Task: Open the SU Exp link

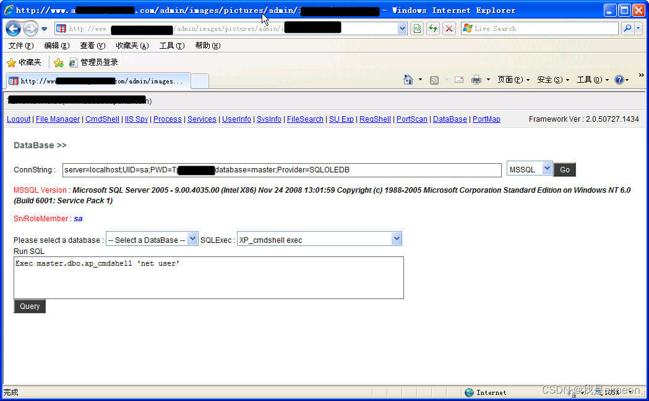Action: 341,119
